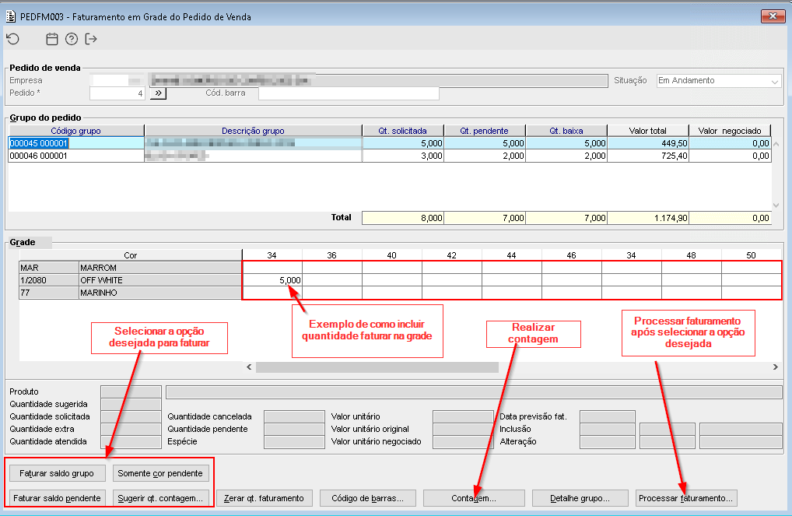
Task: Click the Valor unitário field
Action: click(x=463, y=416)
